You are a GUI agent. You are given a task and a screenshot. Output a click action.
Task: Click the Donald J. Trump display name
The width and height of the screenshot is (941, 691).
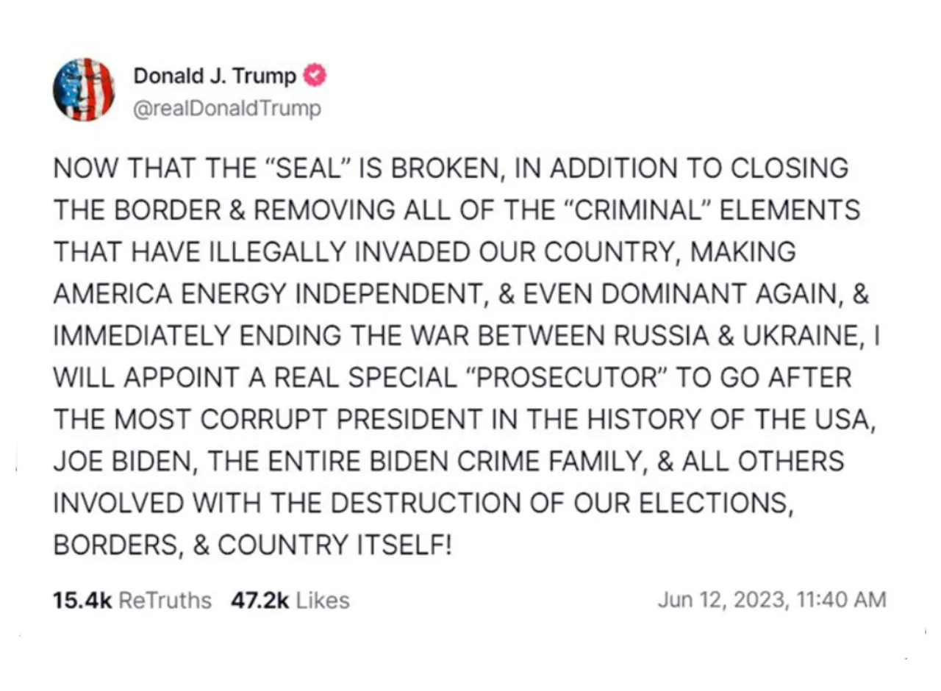click(x=215, y=76)
